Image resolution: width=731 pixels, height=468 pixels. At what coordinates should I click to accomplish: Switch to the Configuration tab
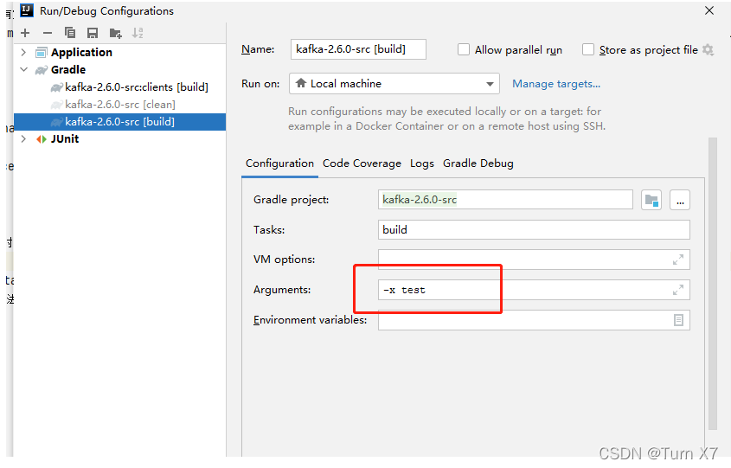point(279,163)
